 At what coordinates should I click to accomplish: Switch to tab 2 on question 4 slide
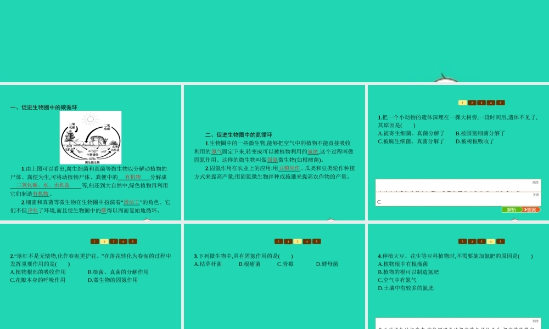click(x=472, y=241)
